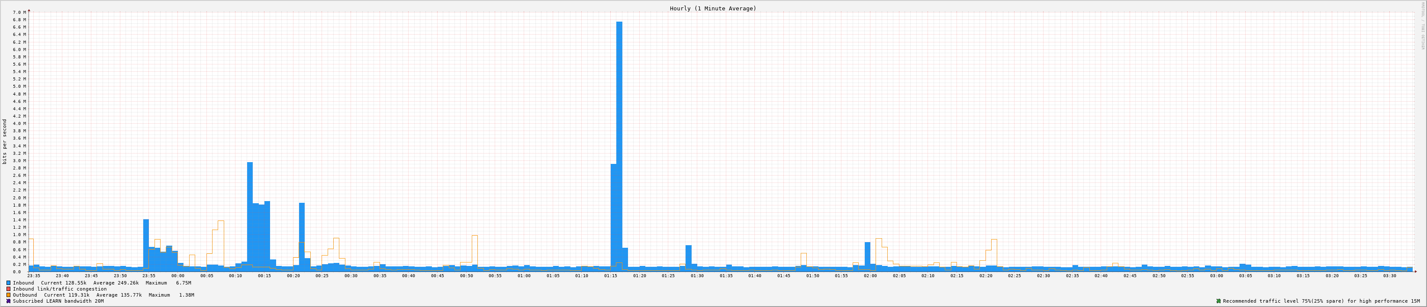Click the orange Outbound legend color box
1427x307 pixels.
pyautogui.click(x=8, y=295)
